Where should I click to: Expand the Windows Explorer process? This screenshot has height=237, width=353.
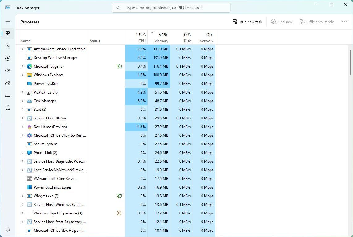22,75
